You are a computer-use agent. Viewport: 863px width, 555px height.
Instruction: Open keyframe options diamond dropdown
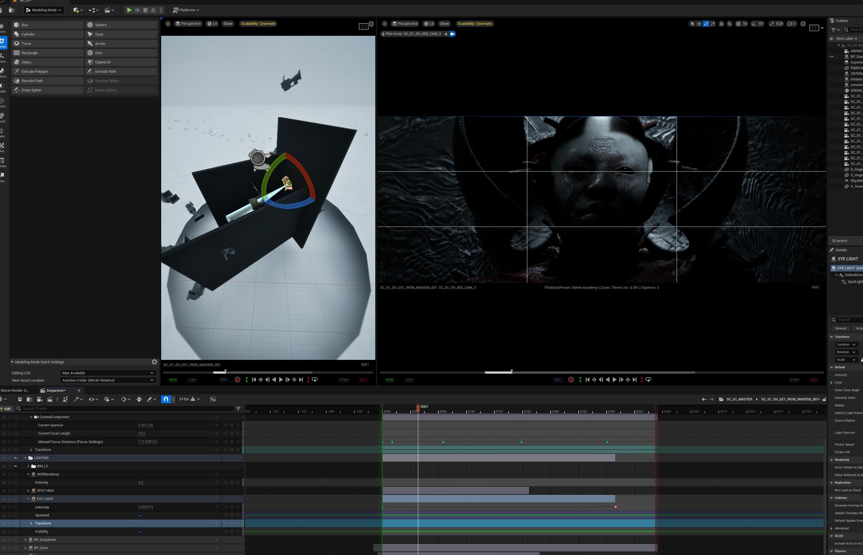click(126, 399)
